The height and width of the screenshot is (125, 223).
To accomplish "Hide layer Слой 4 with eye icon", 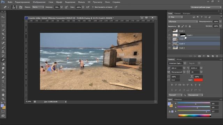I will (x=169, y=44).
